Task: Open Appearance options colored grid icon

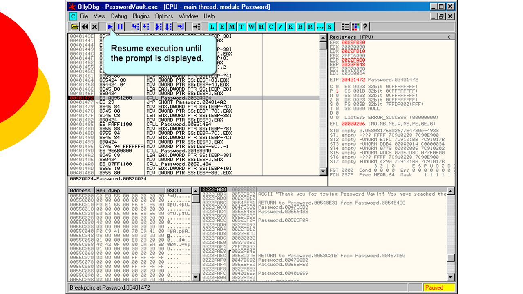Action: [355, 27]
